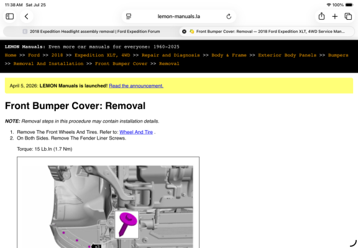This screenshot has width=358, height=248.
Task: Click the Front Bumper Cover: Removal heading
Action: (75, 105)
